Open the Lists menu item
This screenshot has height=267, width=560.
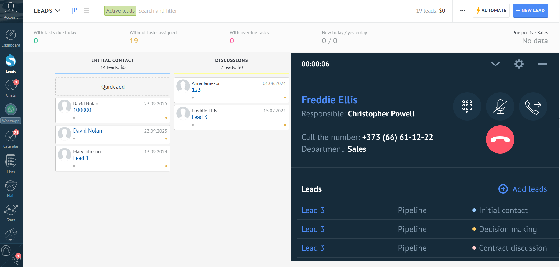(11, 164)
